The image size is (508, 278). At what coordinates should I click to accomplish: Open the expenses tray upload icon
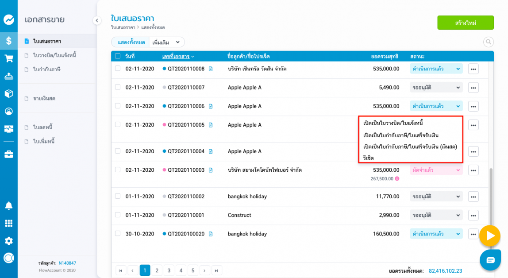pos(9,76)
